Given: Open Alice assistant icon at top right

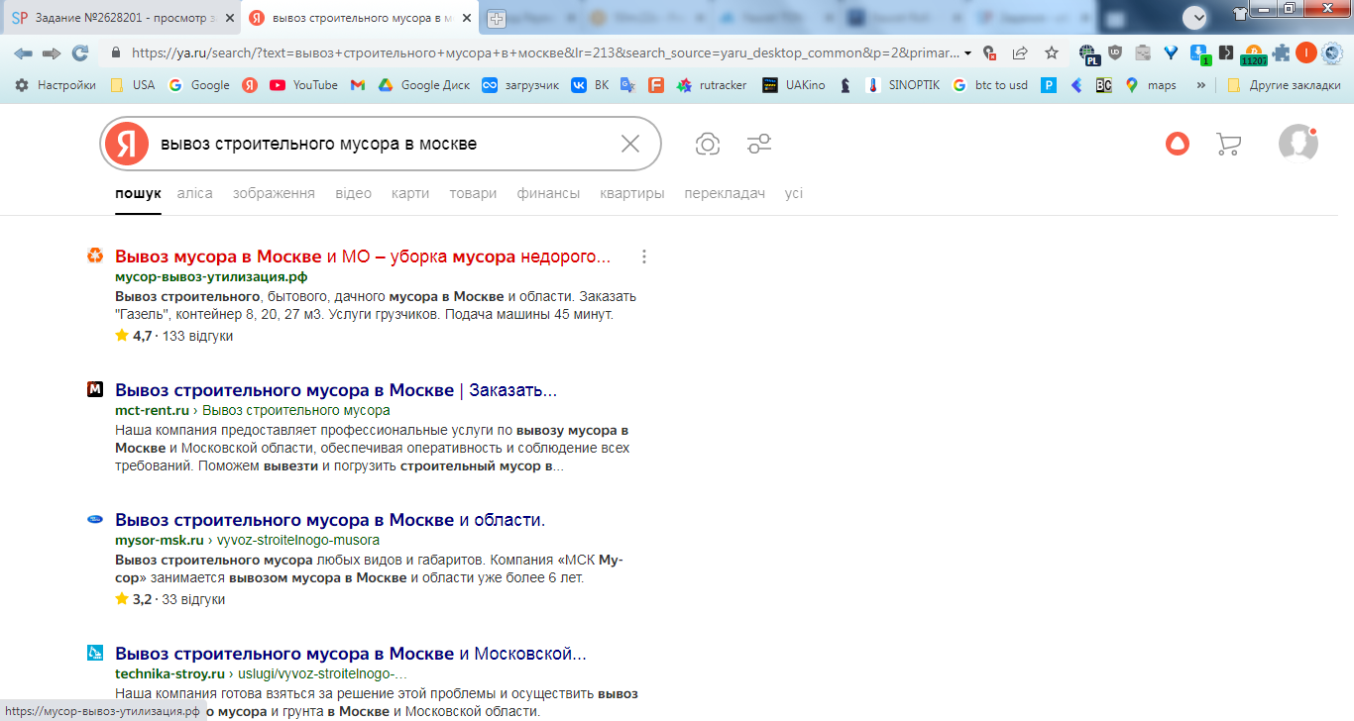Looking at the screenshot, I should click(1177, 144).
